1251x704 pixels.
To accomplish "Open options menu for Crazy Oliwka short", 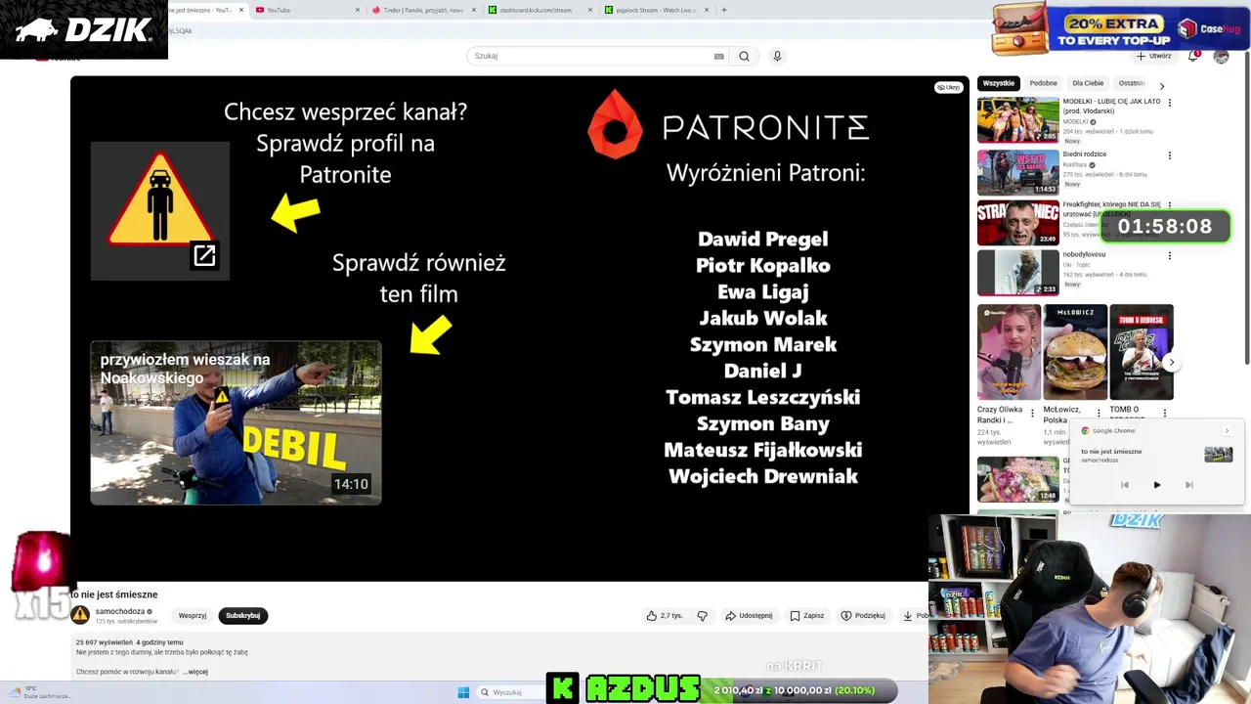I will click(1032, 414).
